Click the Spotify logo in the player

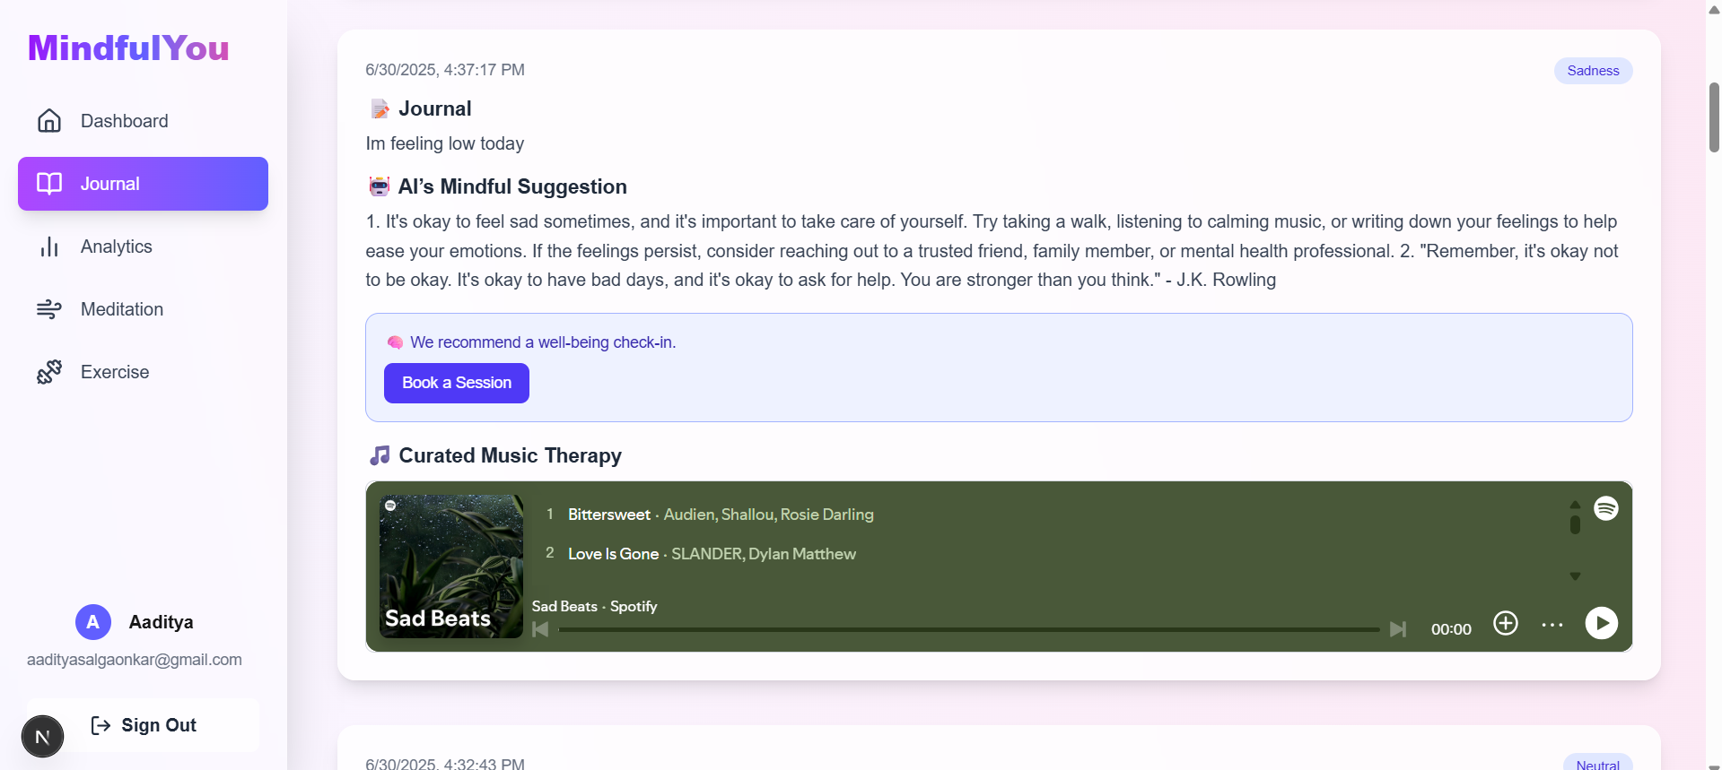(x=1606, y=508)
